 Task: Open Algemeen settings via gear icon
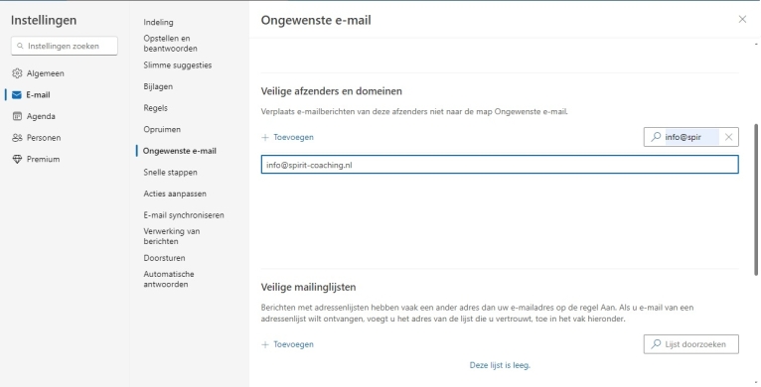click(x=17, y=73)
